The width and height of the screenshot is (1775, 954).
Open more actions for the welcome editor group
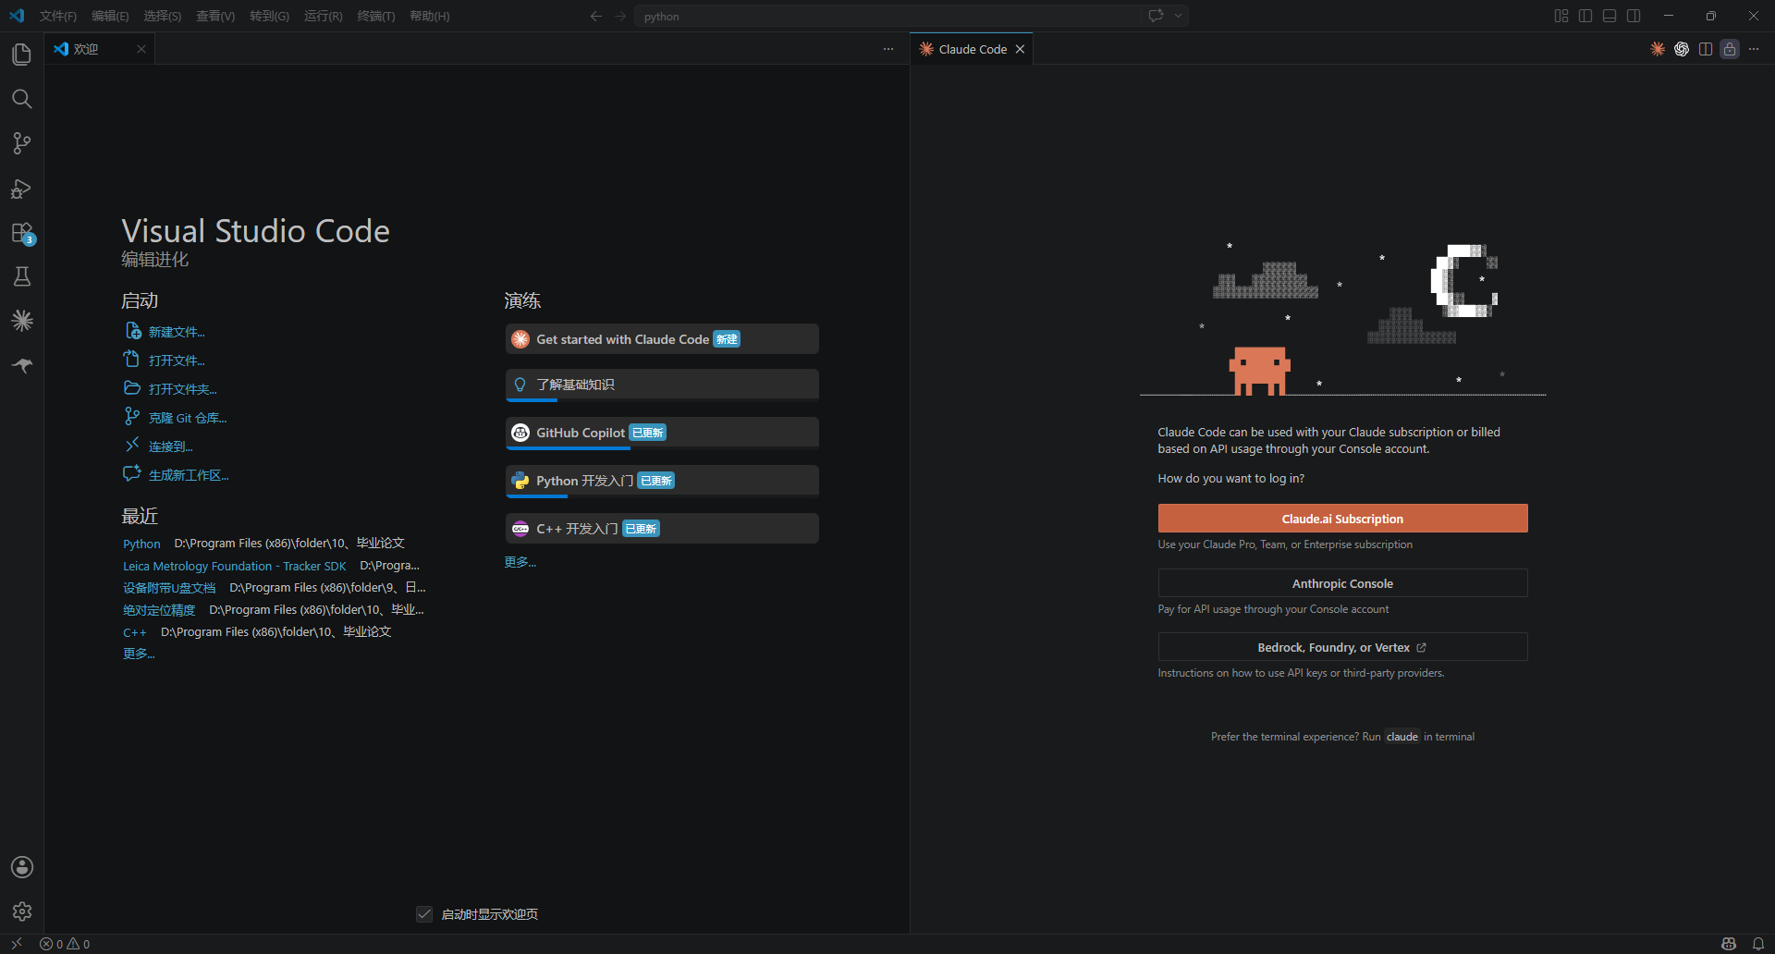(x=888, y=49)
